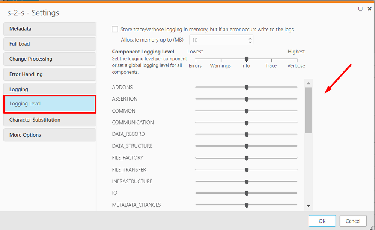Open the Logging settings section
375x230 pixels.
click(50, 89)
